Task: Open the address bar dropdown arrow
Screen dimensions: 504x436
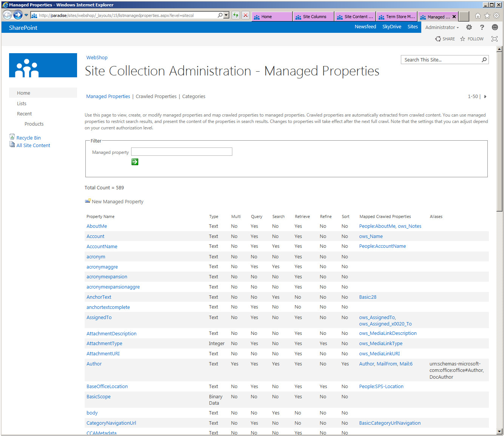Action: tap(225, 15)
